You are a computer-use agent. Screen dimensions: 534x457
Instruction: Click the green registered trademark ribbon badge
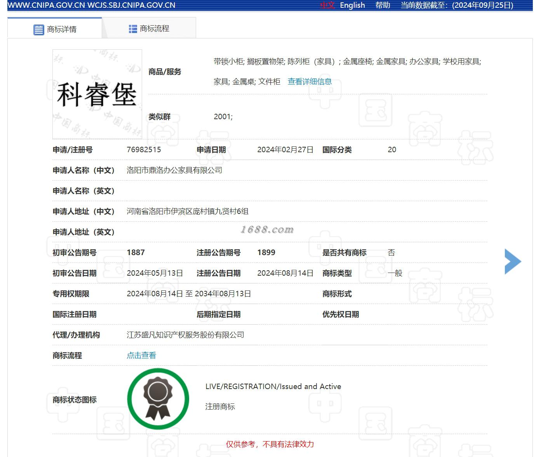tap(158, 399)
